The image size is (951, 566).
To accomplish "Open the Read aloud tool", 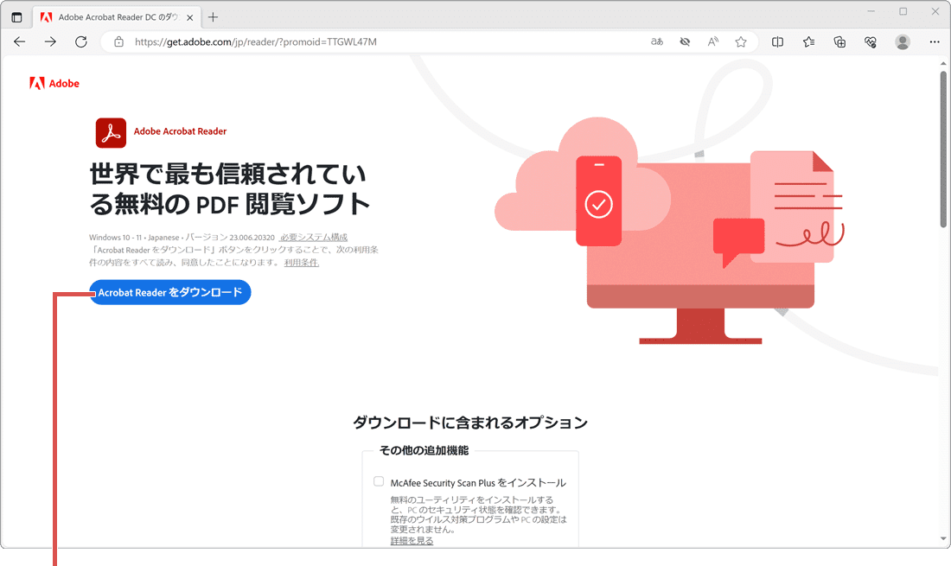I will click(712, 41).
